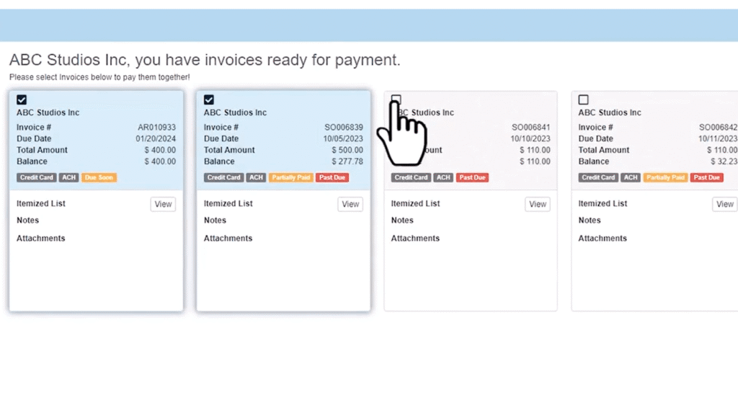Uncheck the checkbox for invoice AR010933
Viewport: 738px width, 408px height.
point(22,99)
